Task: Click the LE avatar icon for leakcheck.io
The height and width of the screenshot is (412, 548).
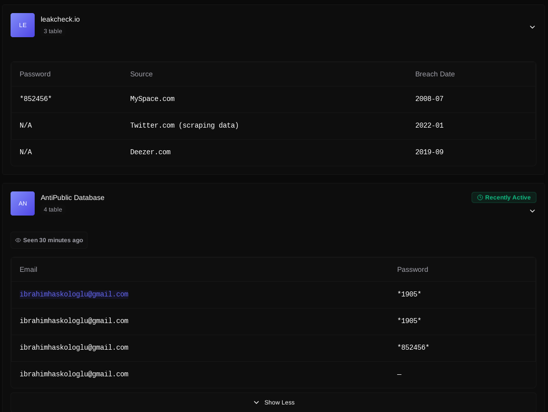Action: (x=23, y=25)
